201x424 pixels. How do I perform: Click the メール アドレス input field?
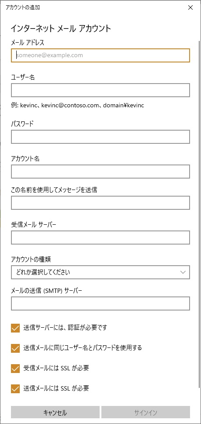pos(100,55)
